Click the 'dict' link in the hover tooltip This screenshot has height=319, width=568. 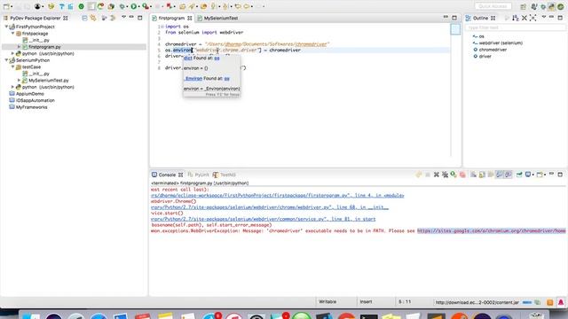tap(187, 58)
